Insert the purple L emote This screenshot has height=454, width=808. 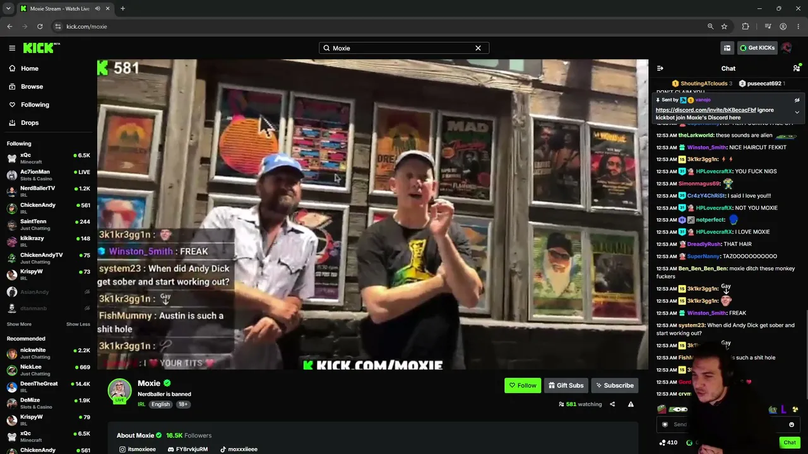pyautogui.click(x=783, y=409)
